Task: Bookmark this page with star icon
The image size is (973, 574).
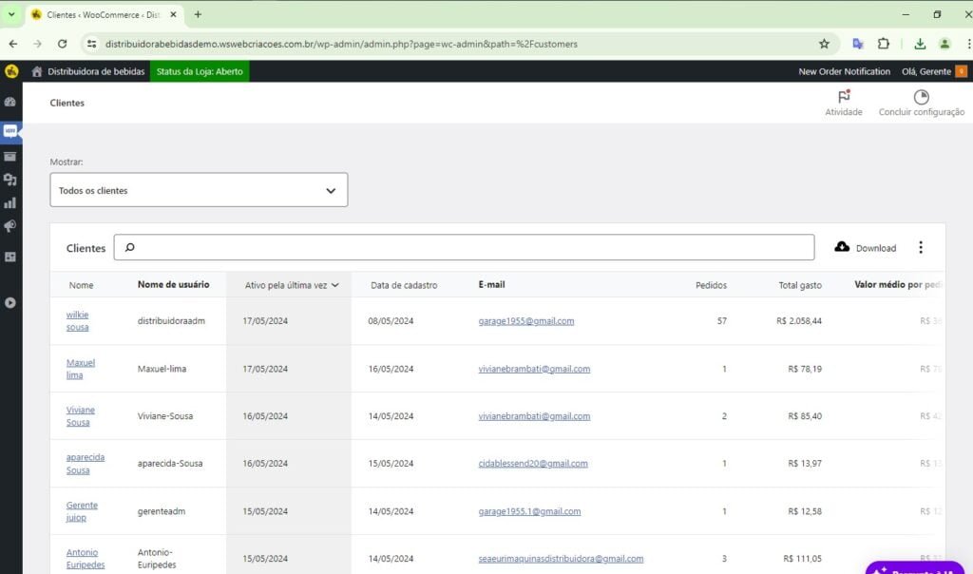Action: (824, 44)
